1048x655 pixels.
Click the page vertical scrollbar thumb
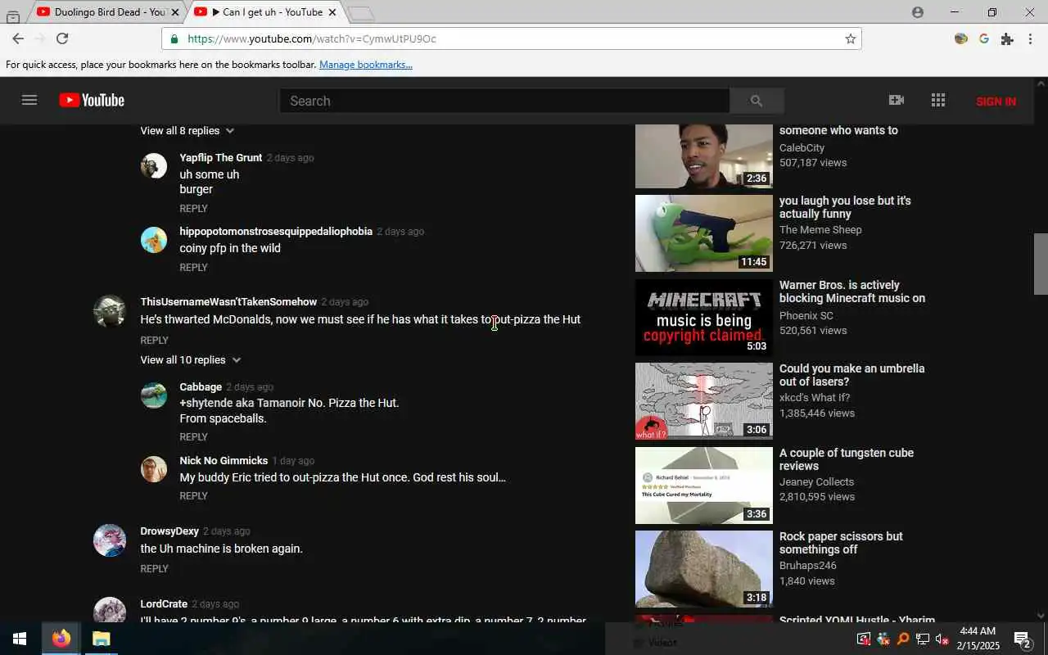coord(1041,264)
